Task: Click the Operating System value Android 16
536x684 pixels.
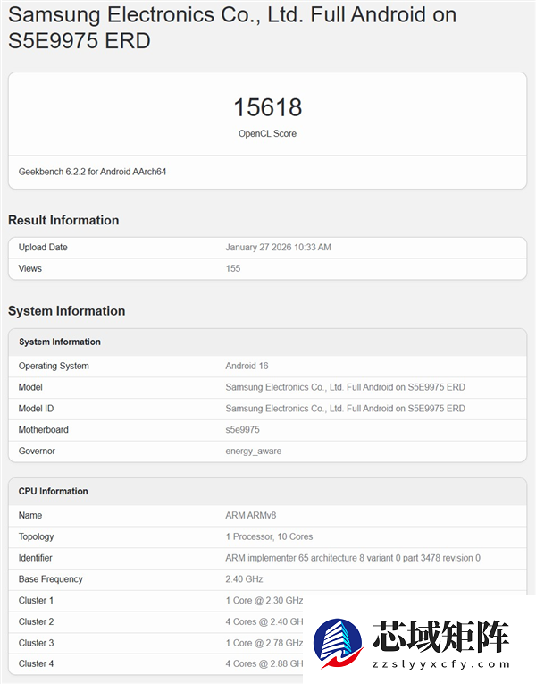Action: pyautogui.click(x=247, y=367)
